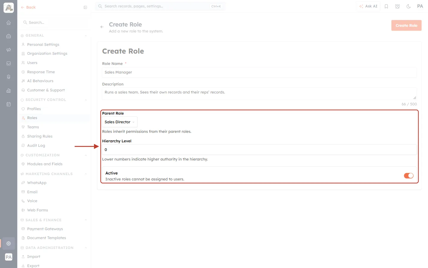
Task: Open the inbox icon in left rail
Action: tap(9, 63)
